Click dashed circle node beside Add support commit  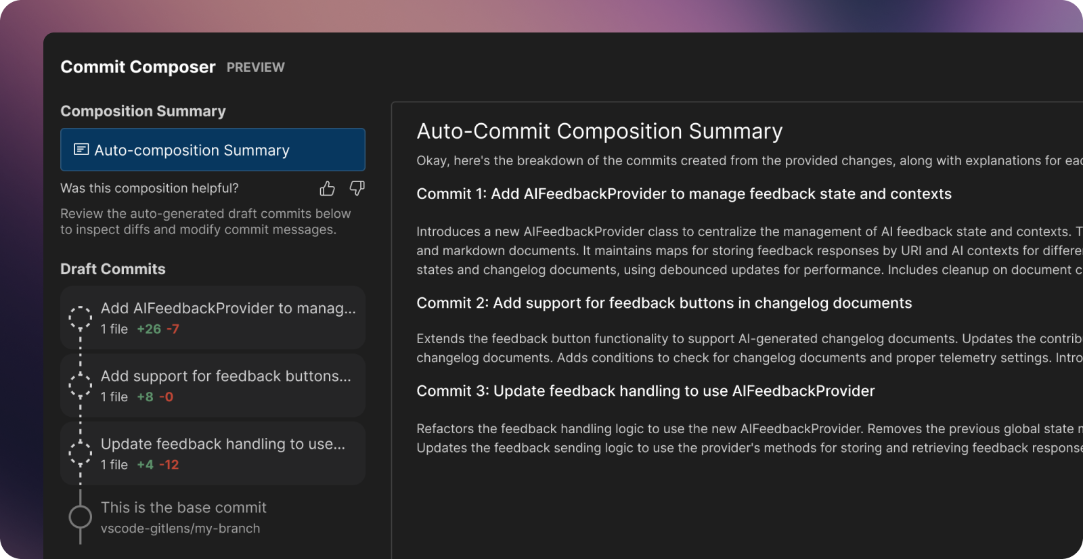coord(81,385)
